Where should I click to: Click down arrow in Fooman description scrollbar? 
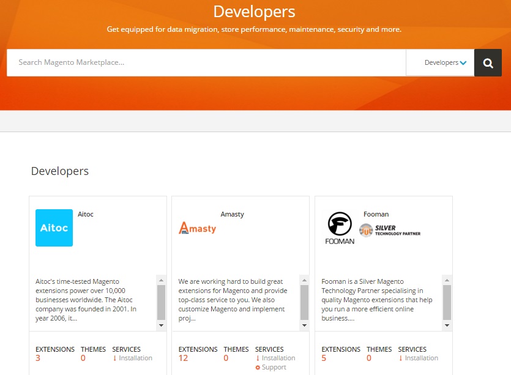tap(447, 325)
